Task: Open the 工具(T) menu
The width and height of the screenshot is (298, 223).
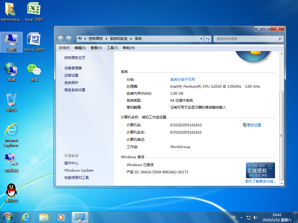Action: [112, 48]
